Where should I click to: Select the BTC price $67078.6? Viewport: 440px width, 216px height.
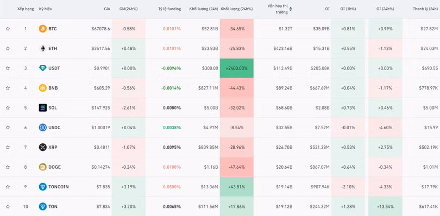point(100,29)
